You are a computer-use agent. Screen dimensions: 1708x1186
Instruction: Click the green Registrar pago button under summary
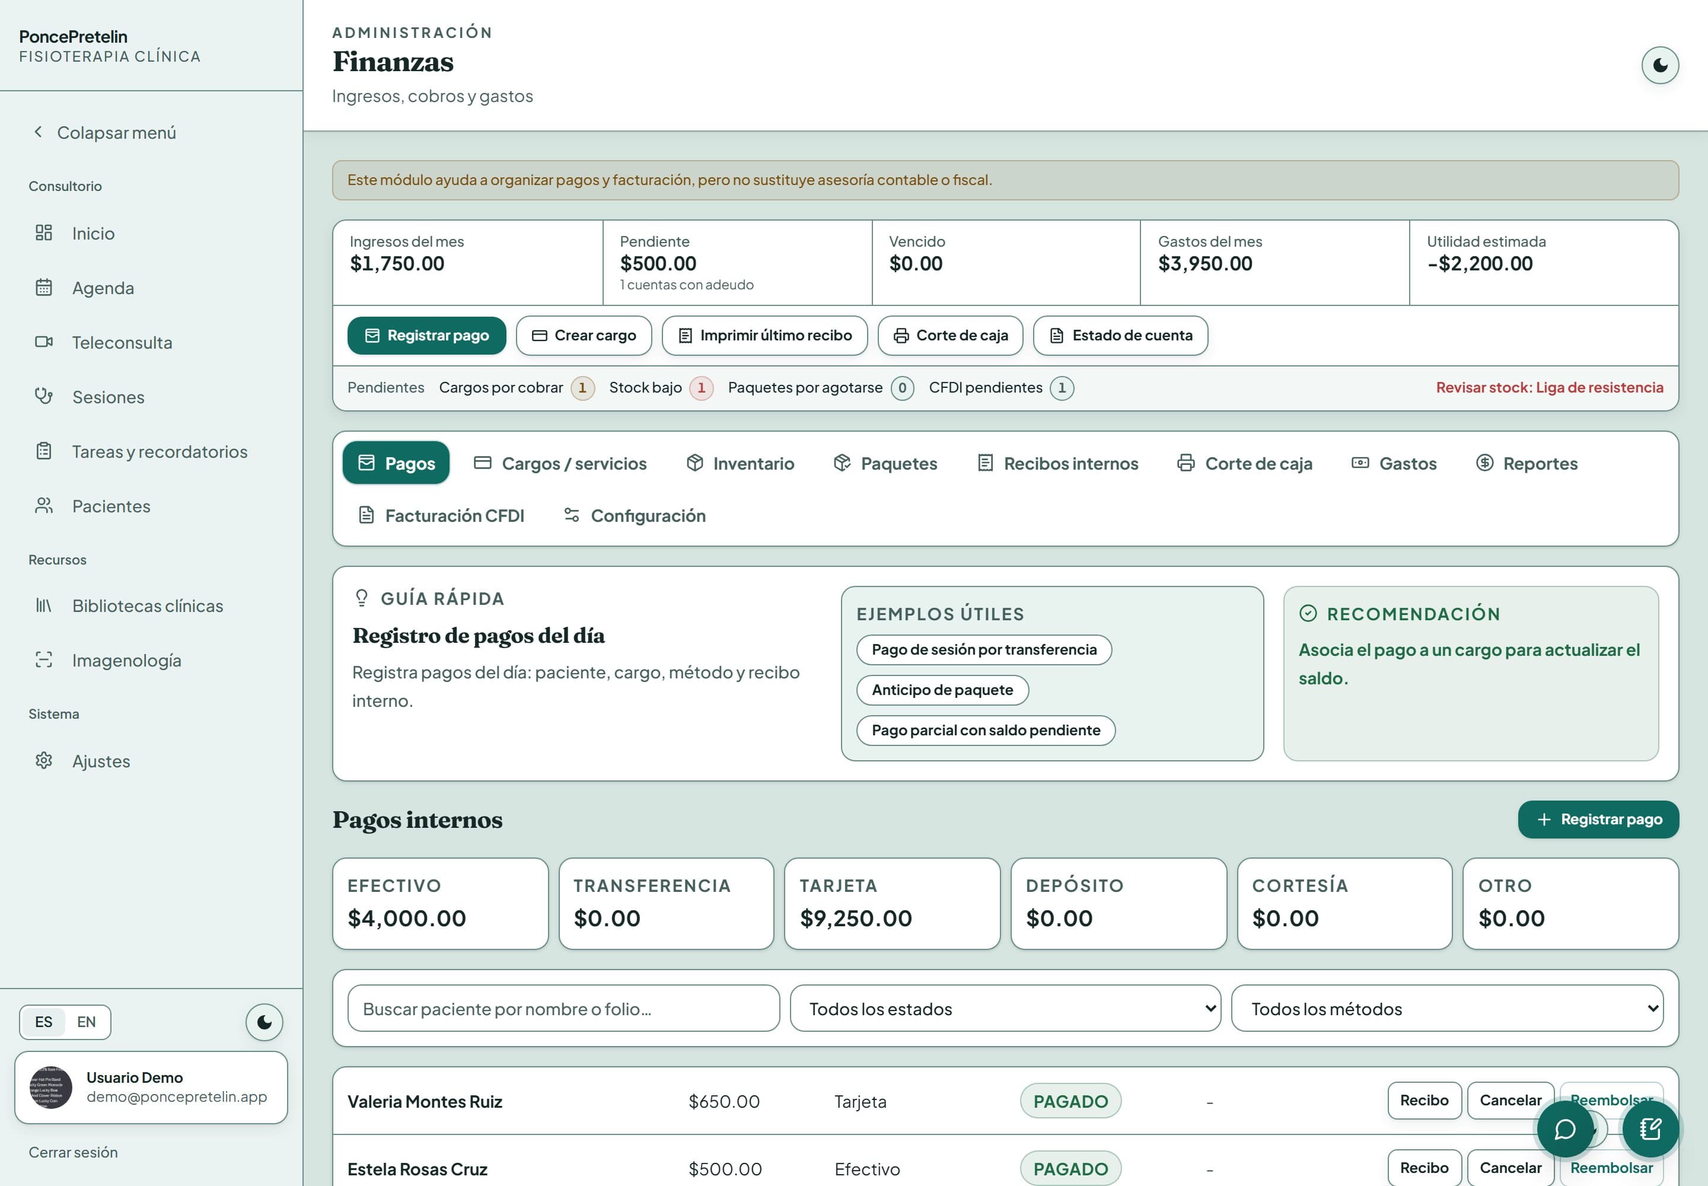(426, 335)
